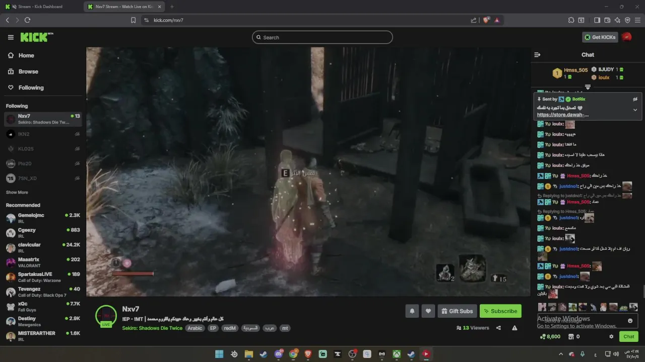Open Brave Shields lion icon
Screen dimensions: 645x362
point(486,20)
